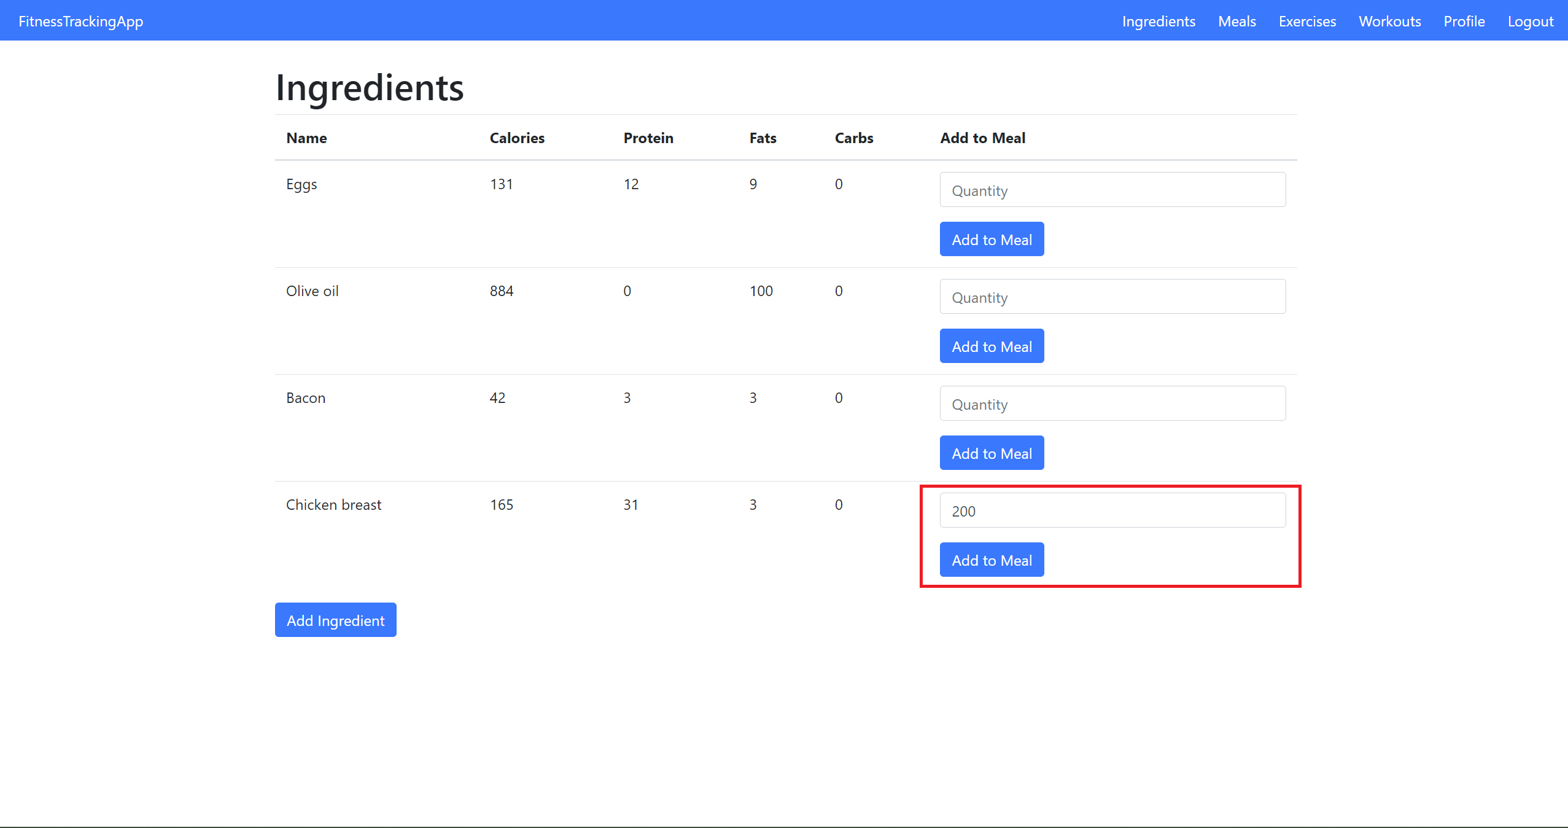Click the Protein column header
The height and width of the screenshot is (828, 1568).
[648, 138]
